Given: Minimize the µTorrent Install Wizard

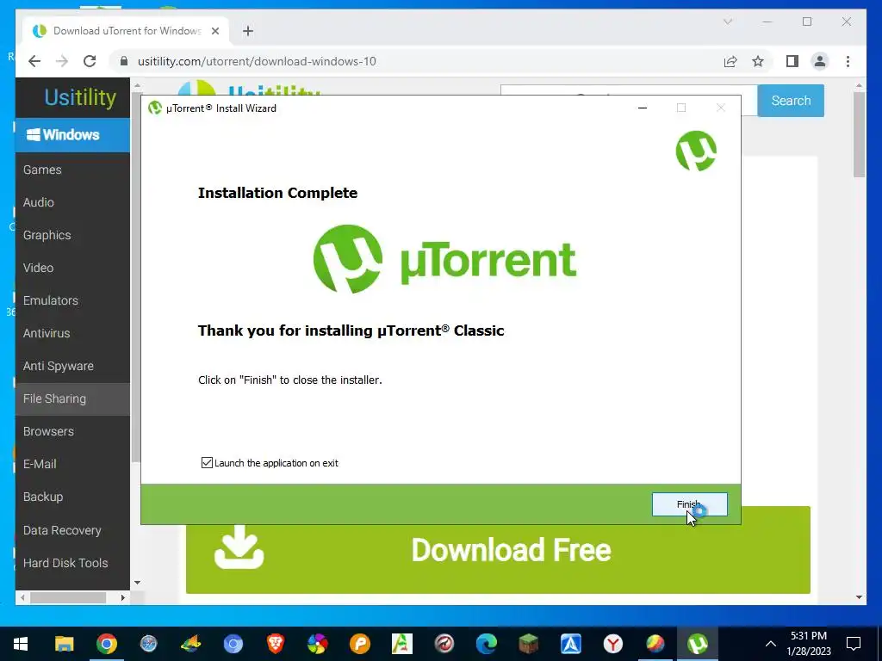Looking at the screenshot, I should pos(643,108).
